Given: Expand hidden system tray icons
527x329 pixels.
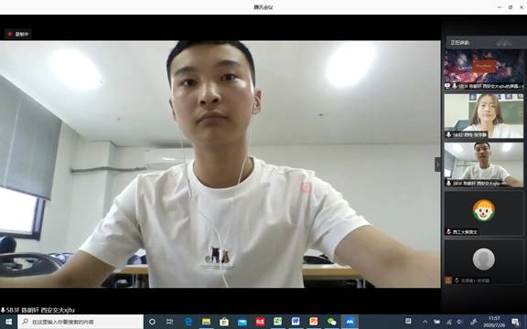Looking at the screenshot, I should click(x=425, y=322).
